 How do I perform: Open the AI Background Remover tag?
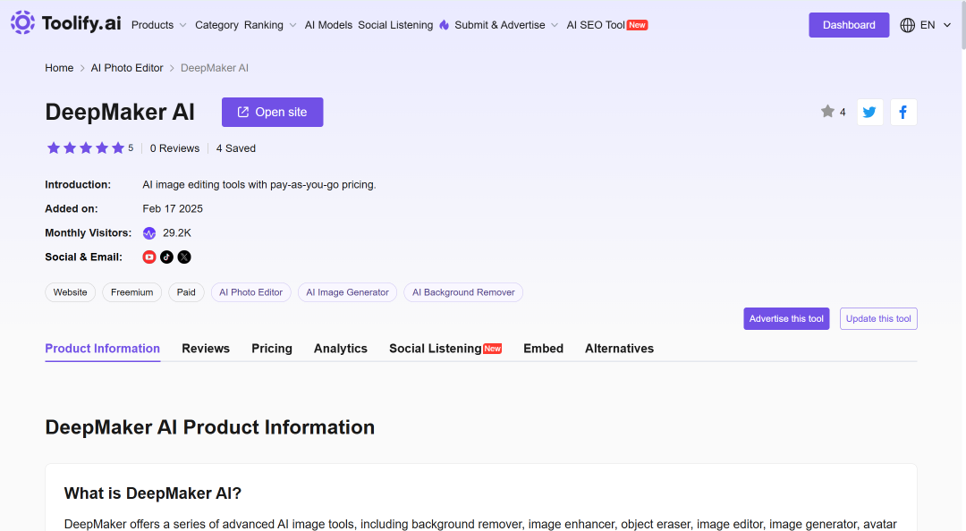point(463,292)
